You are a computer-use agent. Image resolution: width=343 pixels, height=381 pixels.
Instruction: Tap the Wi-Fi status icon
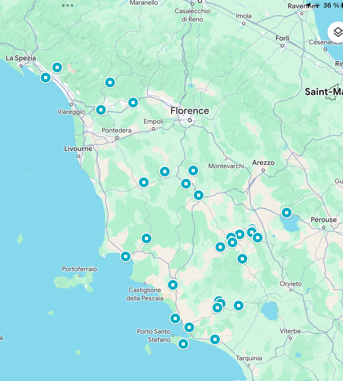coord(317,5)
